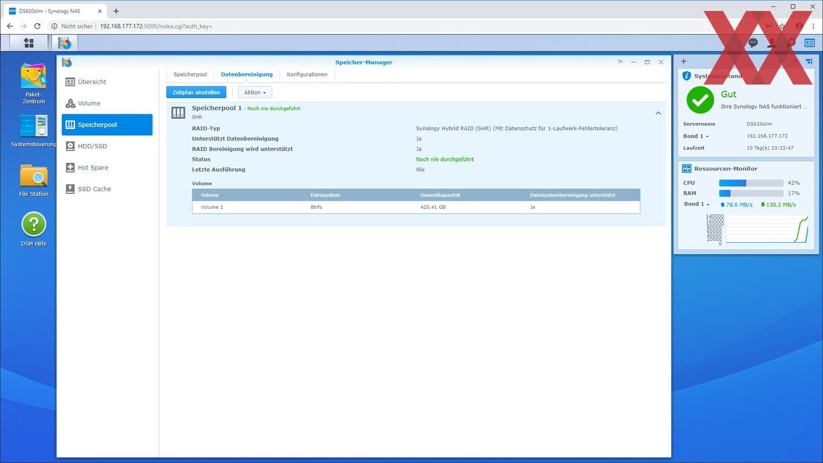Viewport: 823px width, 463px height.
Task: Open Chrome three-dot menu
Action: [x=813, y=26]
